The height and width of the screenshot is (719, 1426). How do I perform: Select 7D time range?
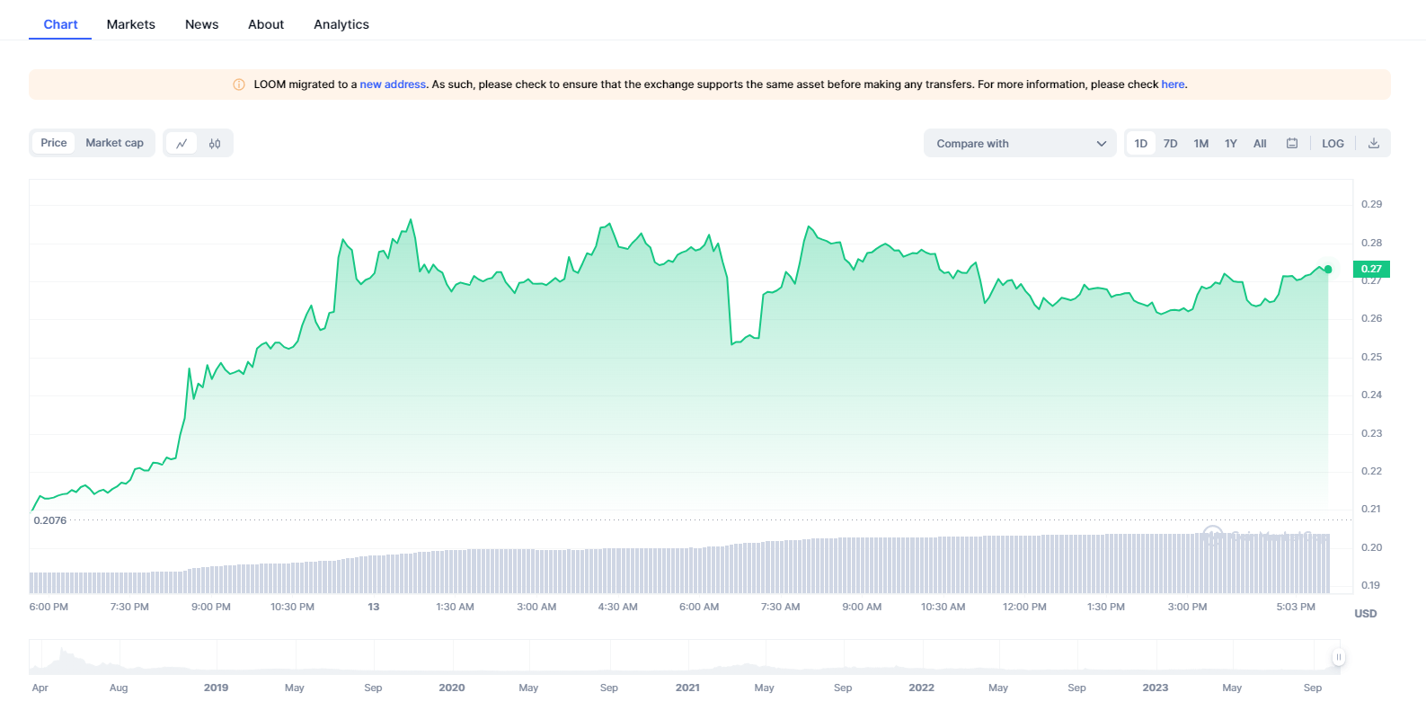click(x=1171, y=143)
